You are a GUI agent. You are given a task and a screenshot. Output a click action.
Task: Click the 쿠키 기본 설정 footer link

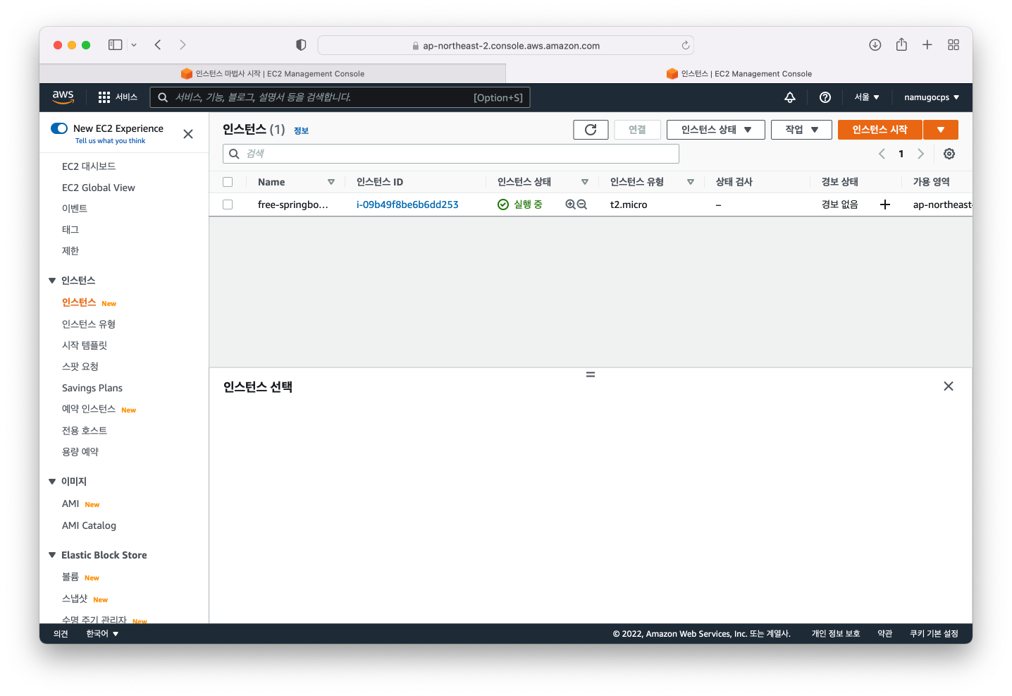click(934, 634)
